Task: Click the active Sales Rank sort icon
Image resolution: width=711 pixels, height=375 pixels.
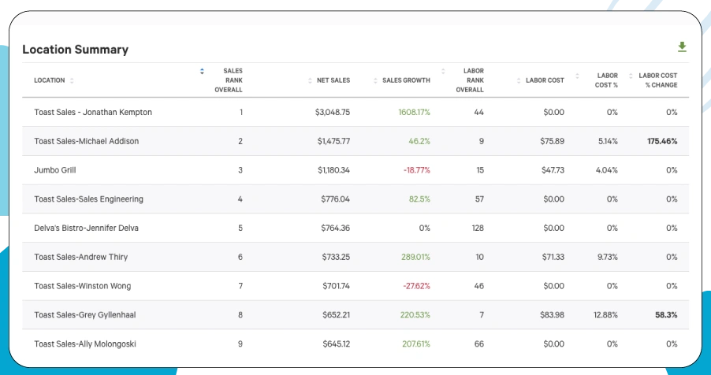Action: coord(202,71)
